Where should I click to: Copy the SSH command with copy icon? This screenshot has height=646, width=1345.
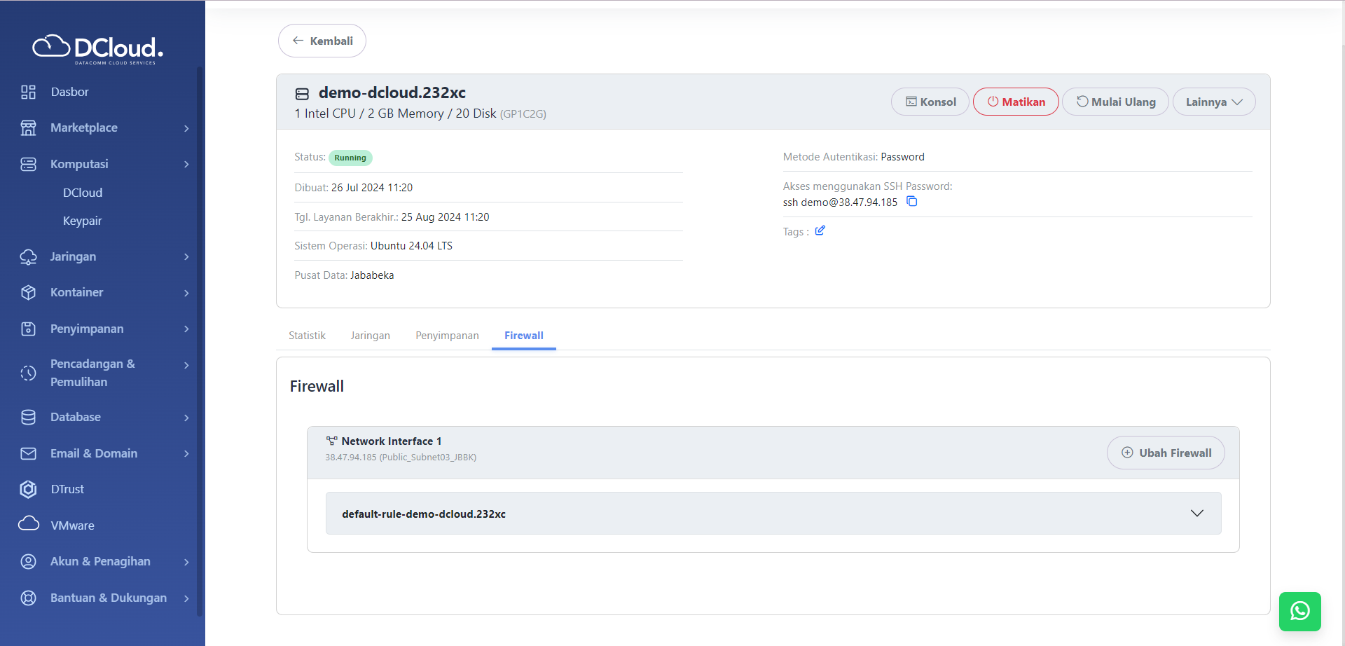911,202
